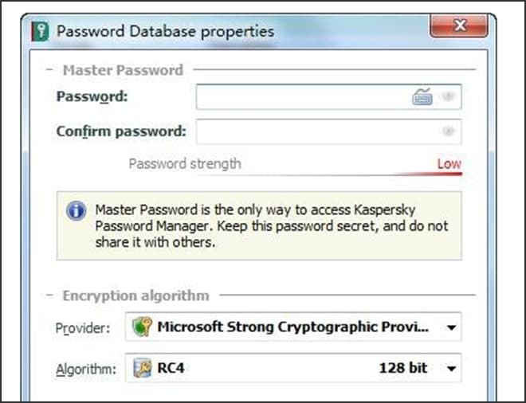526x403 pixels.
Task: Click the Algorithm label
Action: (86, 369)
